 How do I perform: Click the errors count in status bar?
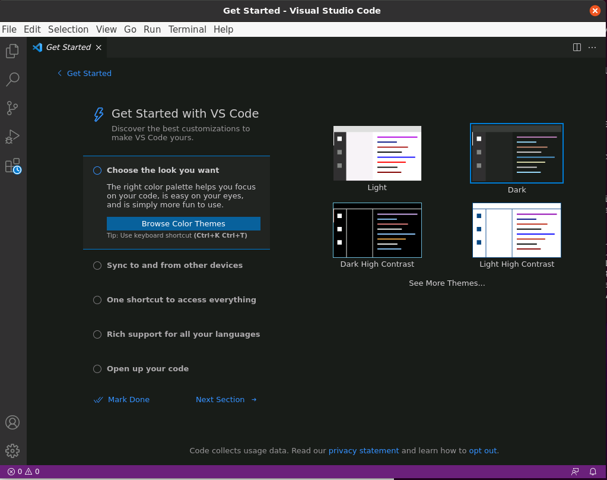click(x=15, y=472)
